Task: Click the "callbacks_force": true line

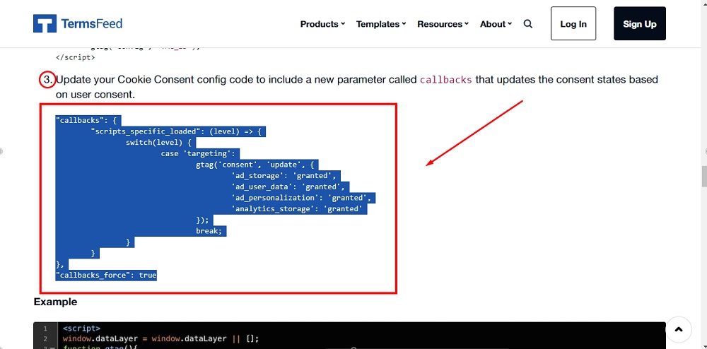Action: [106, 275]
